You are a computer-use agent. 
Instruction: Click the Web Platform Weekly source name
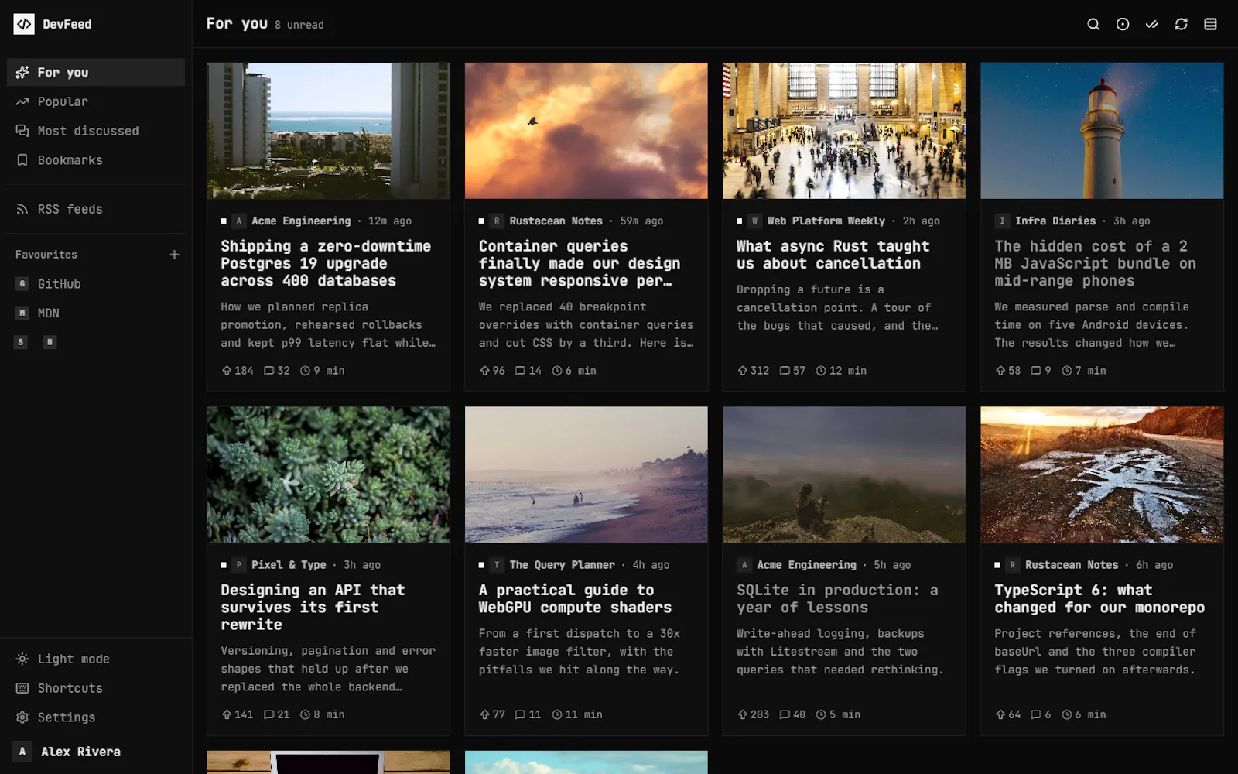click(826, 221)
